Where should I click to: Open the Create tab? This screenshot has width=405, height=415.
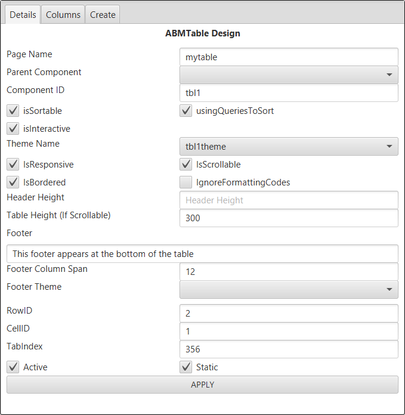[103, 15]
